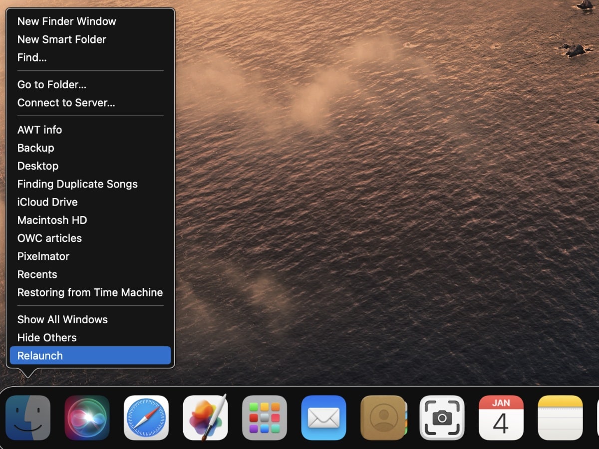Screen dimensions: 599x449
Task: Open Mail app in Dock
Action: 323,418
